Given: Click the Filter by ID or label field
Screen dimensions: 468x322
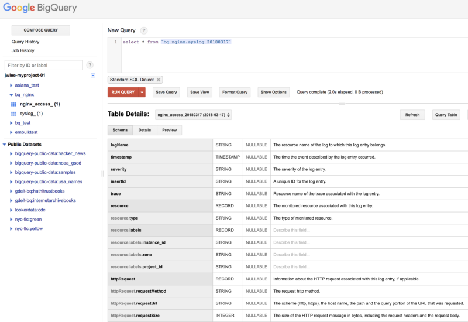Looking at the screenshot, I should coord(43,66).
